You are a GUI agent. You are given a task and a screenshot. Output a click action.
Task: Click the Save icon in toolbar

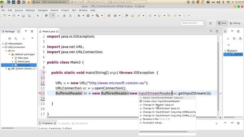pyautogui.click(x=23, y=16)
